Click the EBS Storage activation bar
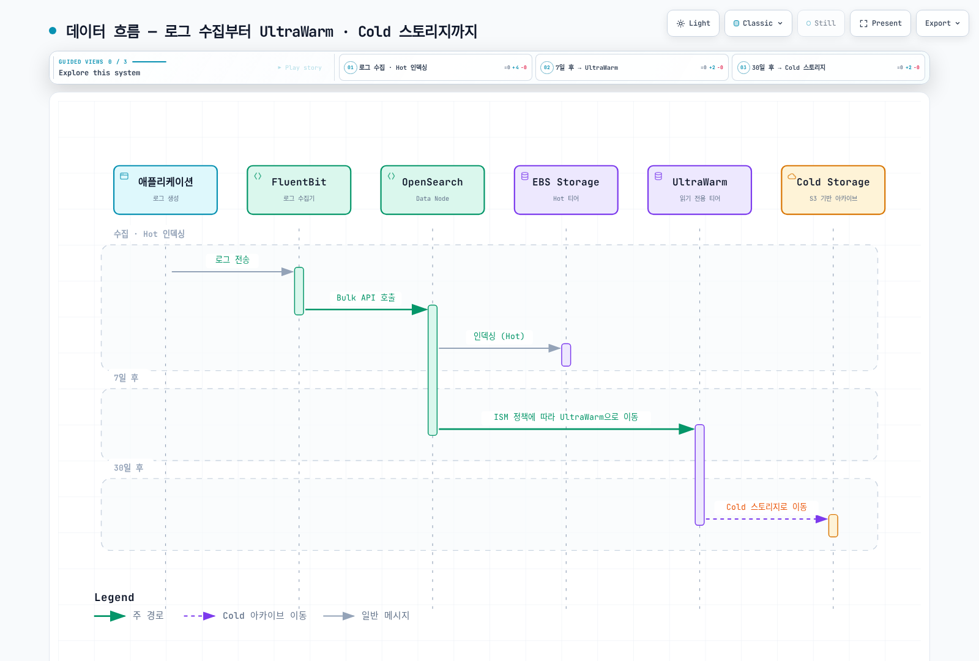979x661 pixels. [566, 355]
